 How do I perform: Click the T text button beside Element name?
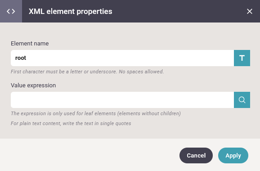point(242,58)
